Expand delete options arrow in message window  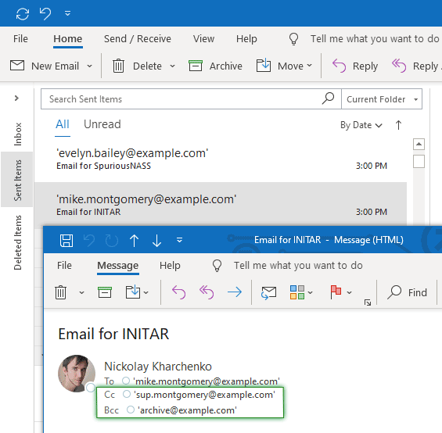[81, 292]
